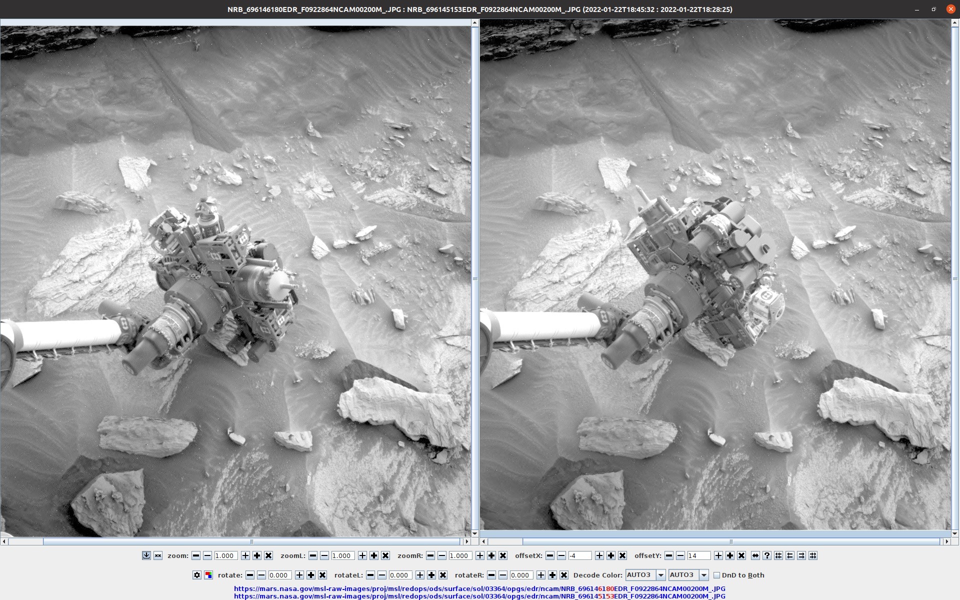Image resolution: width=960 pixels, height=600 pixels.
Task: Enable the DnD to Both checkbox
Action: tap(716, 575)
